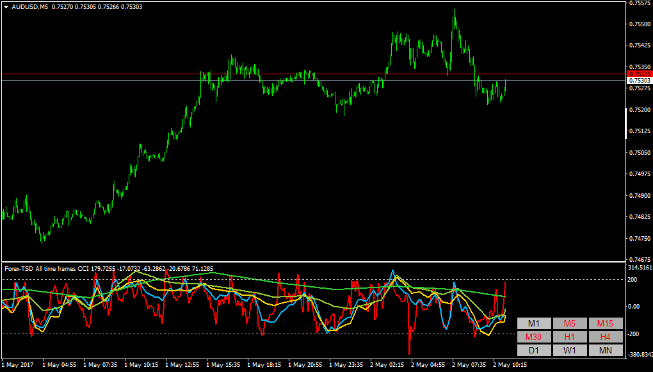This screenshot has width=653, height=372.
Task: Click the red 0.75325 price label
Action: tap(640, 74)
